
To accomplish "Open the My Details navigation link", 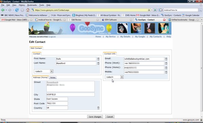I will click(x=125, y=37).
